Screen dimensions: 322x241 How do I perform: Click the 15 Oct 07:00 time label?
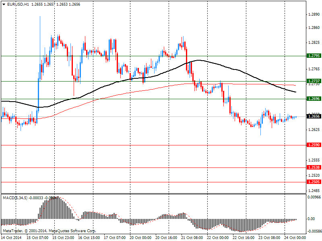37,238
